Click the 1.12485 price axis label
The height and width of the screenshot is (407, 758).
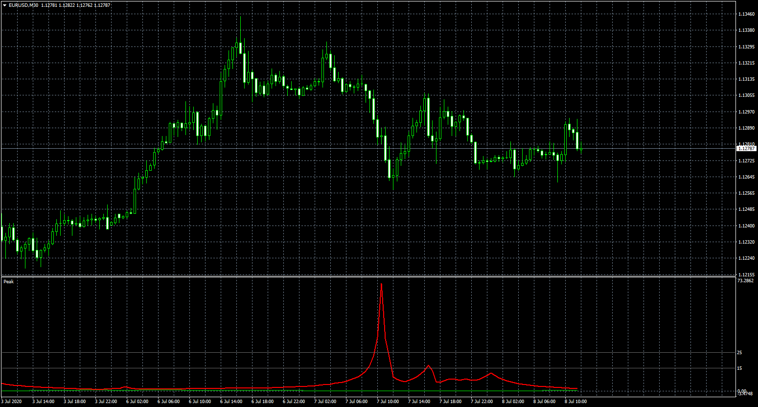tap(746, 209)
